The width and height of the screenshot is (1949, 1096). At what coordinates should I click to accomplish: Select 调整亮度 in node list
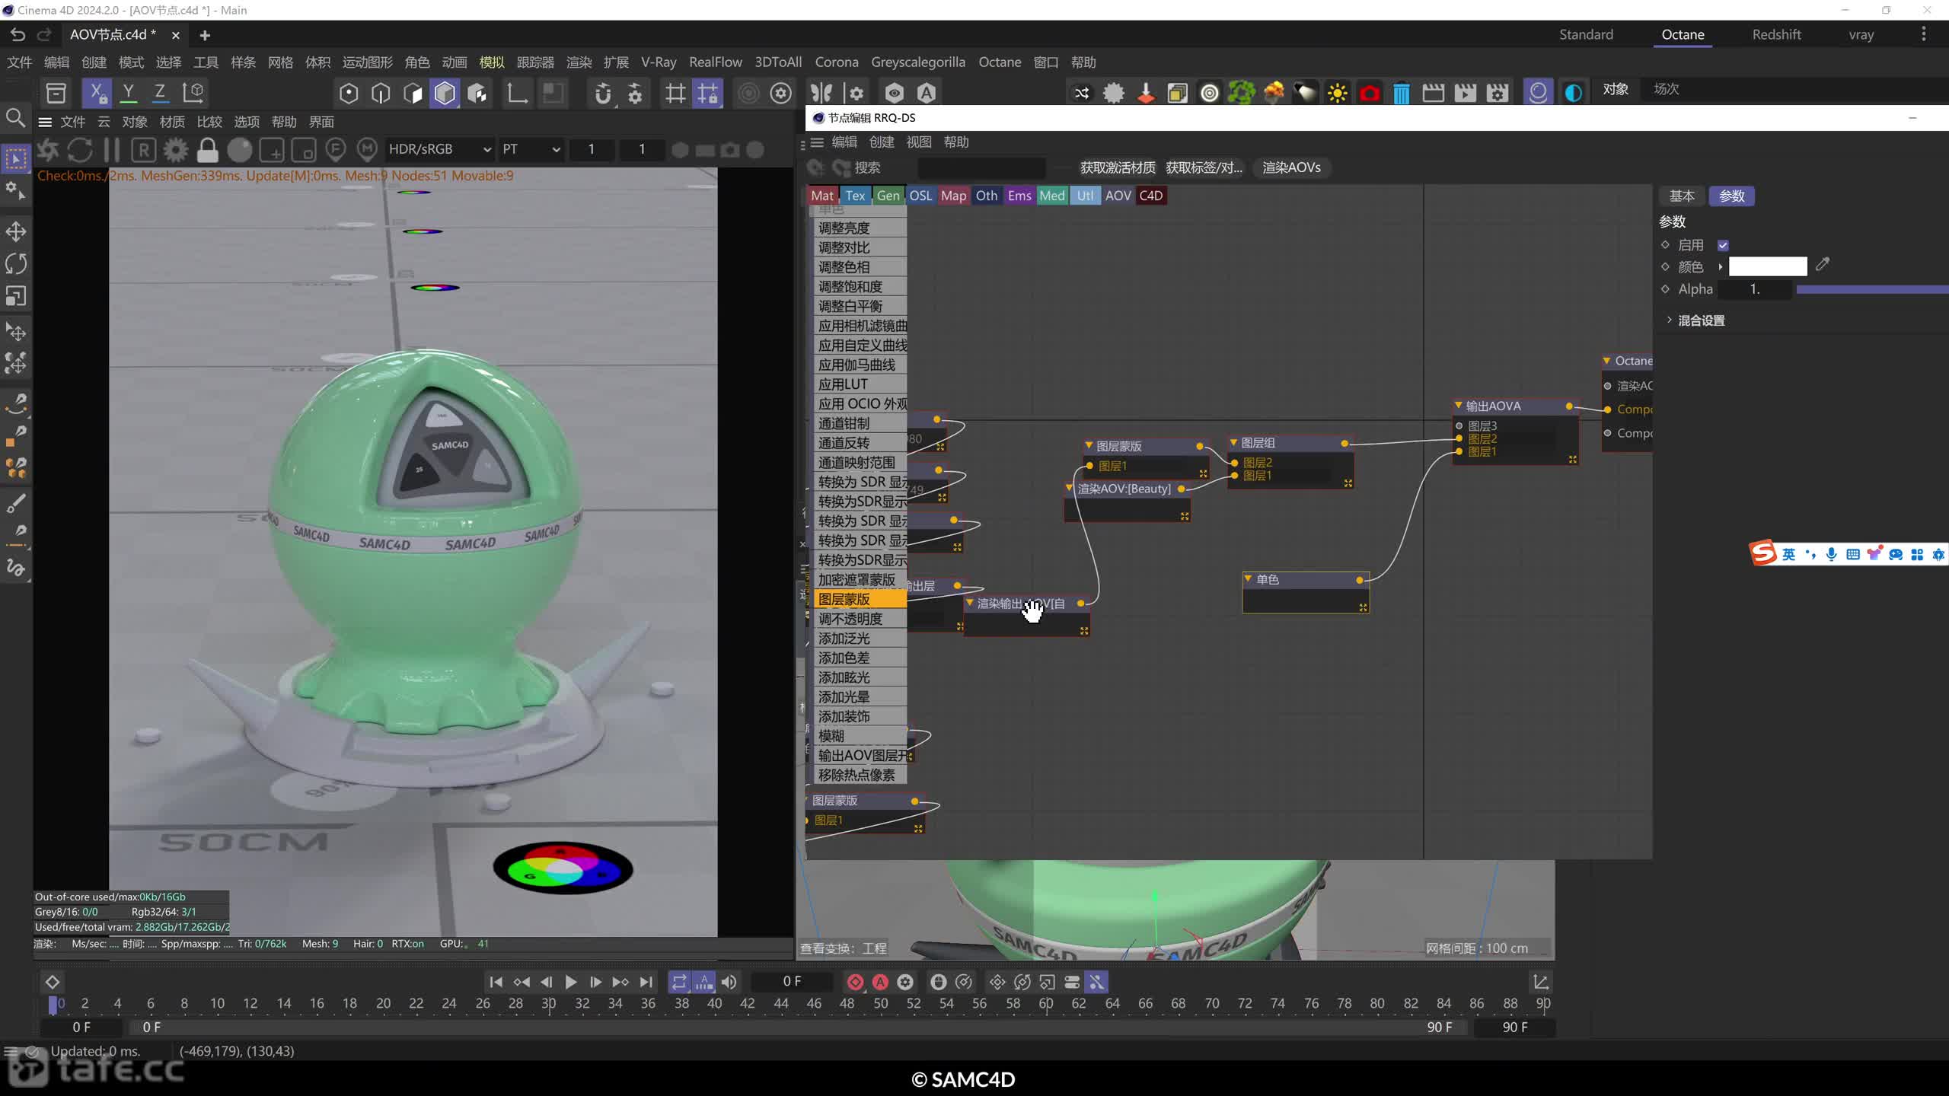(860, 228)
